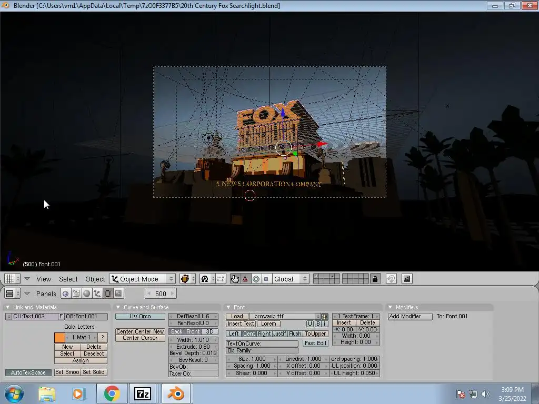Click the Center Cursor button

click(x=140, y=338)
